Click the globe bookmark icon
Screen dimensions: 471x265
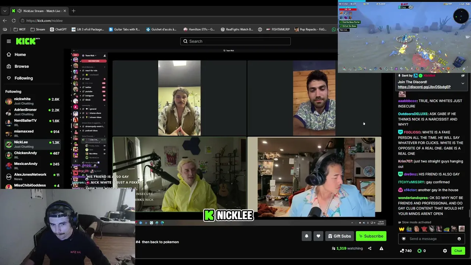click(260, 29)
